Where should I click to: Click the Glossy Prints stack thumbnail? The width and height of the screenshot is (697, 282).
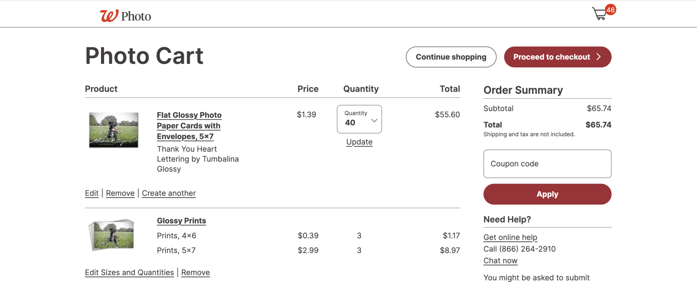112,234
